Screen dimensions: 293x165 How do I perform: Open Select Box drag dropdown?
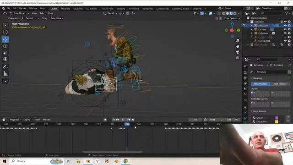(x=57, y=18)
